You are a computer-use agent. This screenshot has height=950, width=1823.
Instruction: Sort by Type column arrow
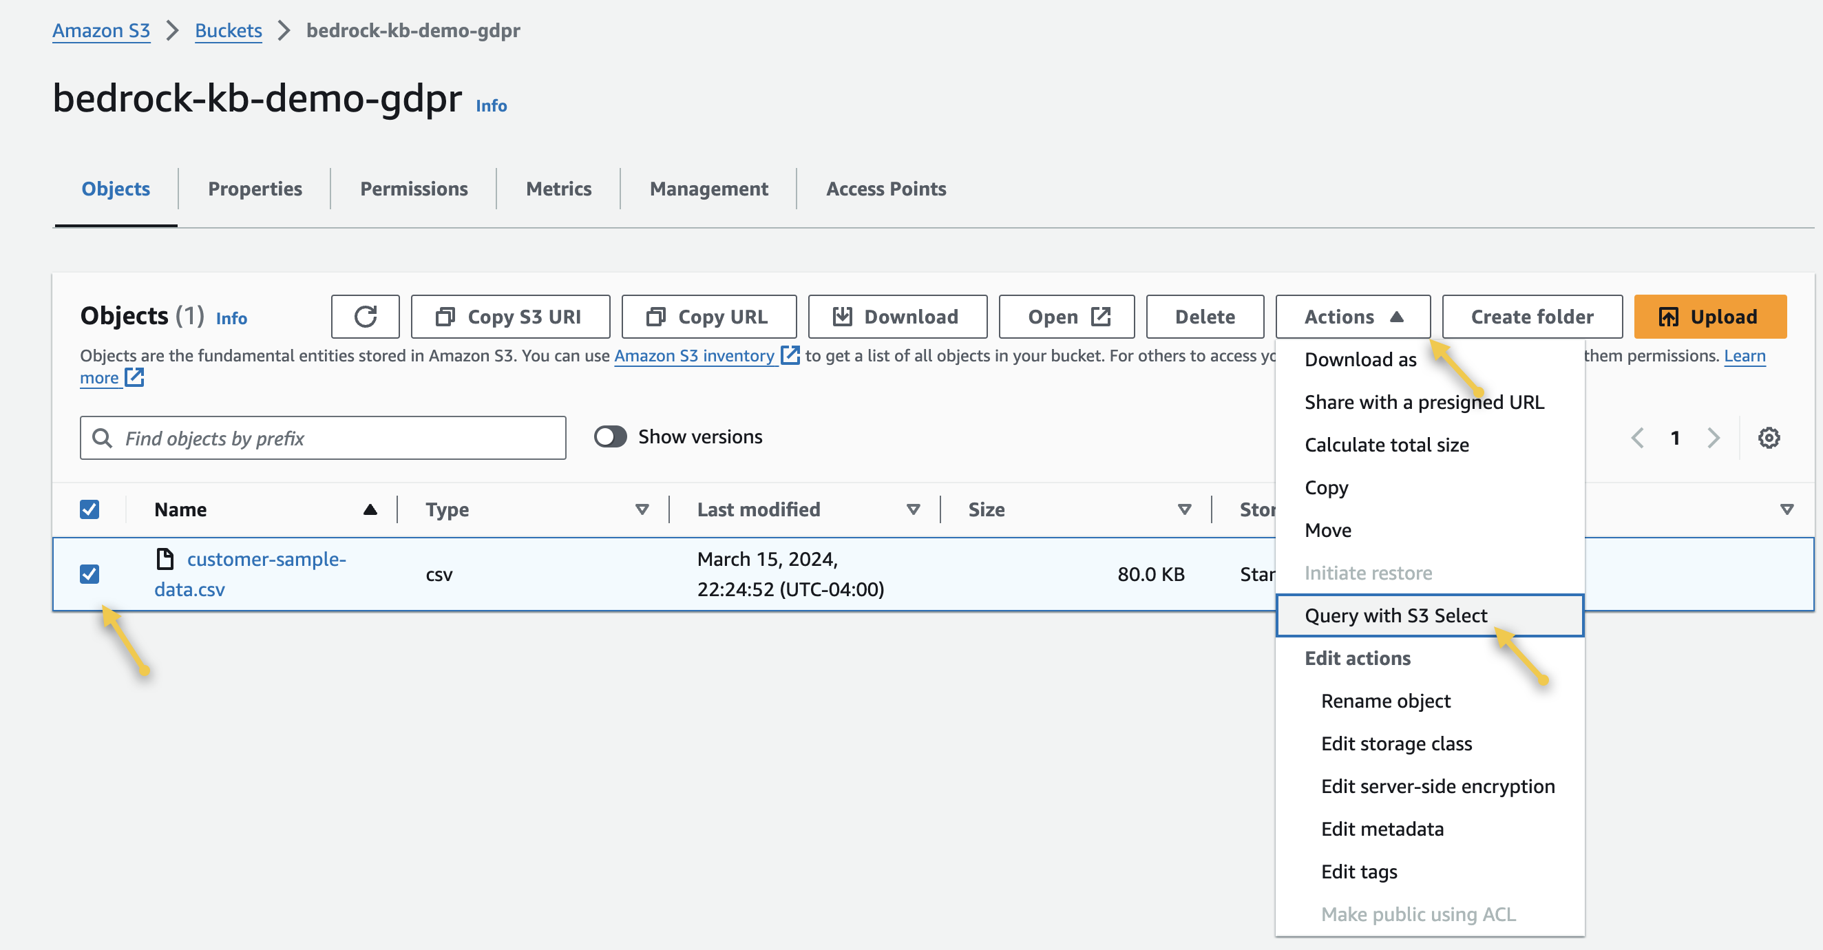642,509
